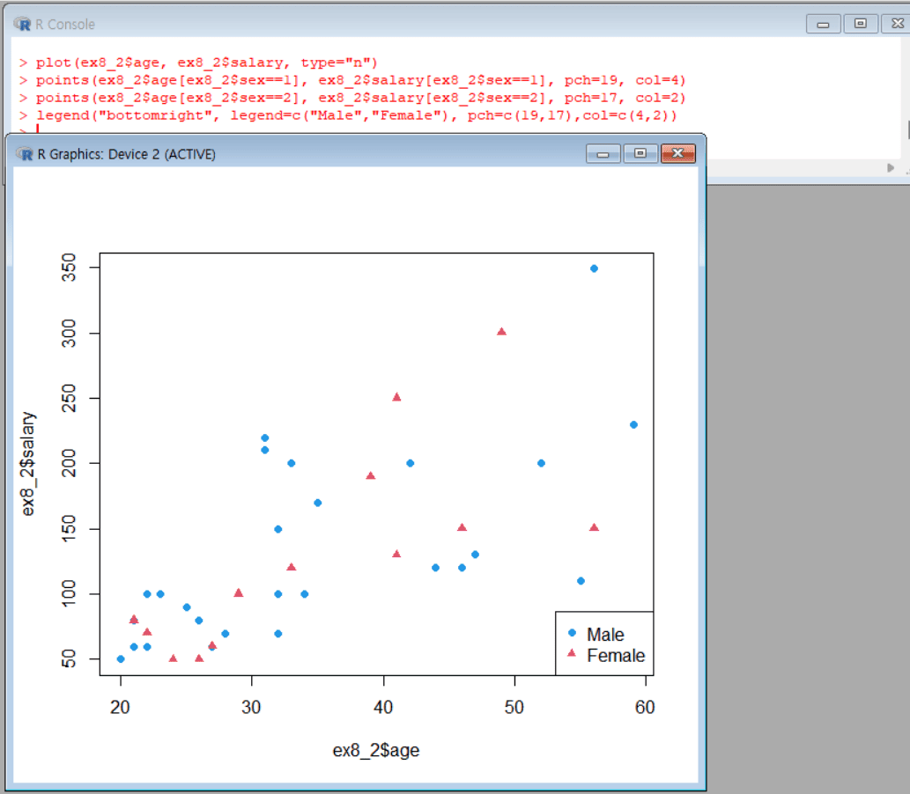Click the ex8_2$salary y-axis label
The image size is (910, 794).
coord(29,463)
